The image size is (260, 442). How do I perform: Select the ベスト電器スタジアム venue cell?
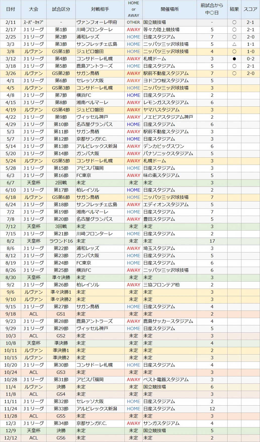(170, 380)
